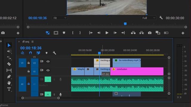Step back one frame

99,33
